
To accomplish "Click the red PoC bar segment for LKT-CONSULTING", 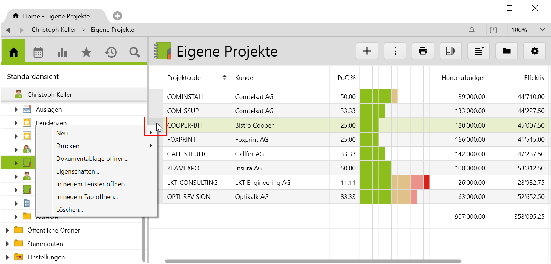I will [x=426, y=182].
